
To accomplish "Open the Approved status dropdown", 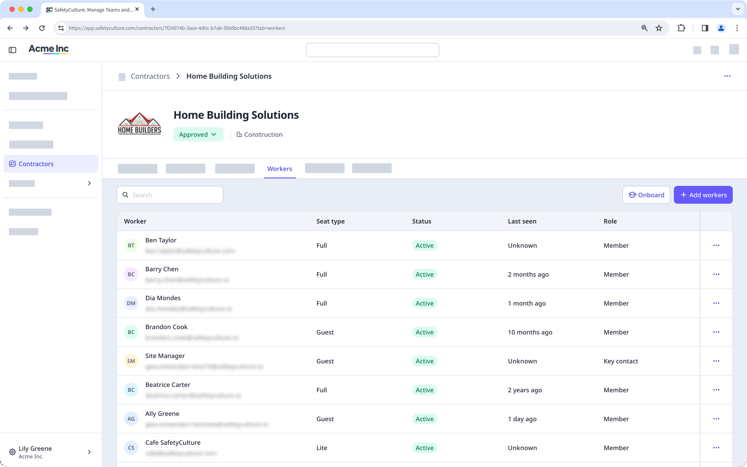I will pos(198,134).
